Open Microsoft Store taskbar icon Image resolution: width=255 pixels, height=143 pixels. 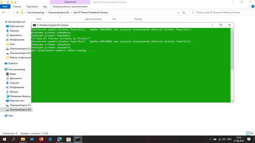pyautogui.click(x=69, y=139)
